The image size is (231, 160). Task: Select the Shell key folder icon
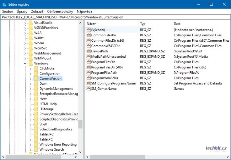tap(36, 124)
